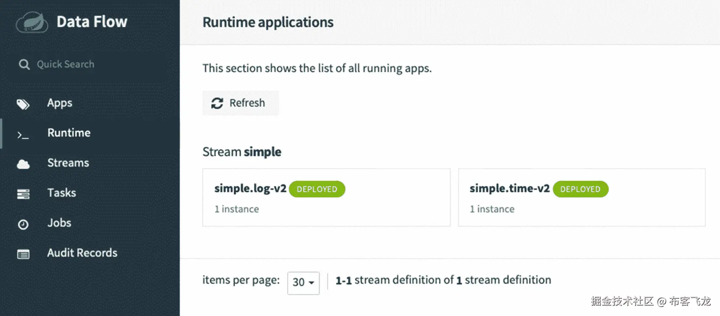
Task: Click the Jobs clock icon
Action: pyautogui.click(x=23, y=225)
